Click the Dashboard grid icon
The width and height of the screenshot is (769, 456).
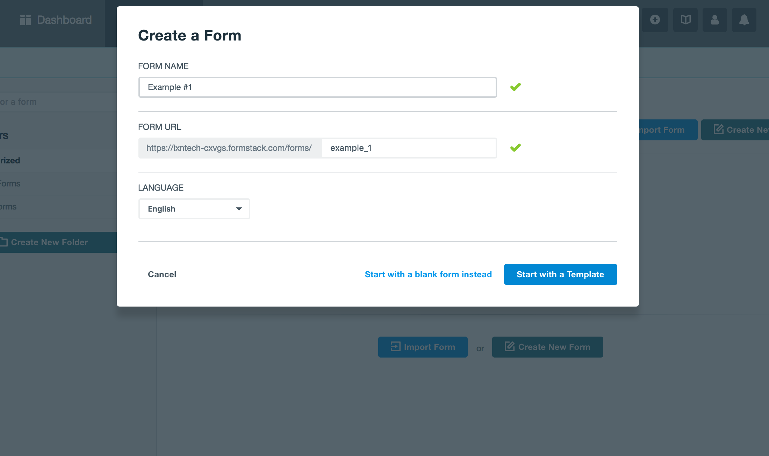tap(26, 20)
